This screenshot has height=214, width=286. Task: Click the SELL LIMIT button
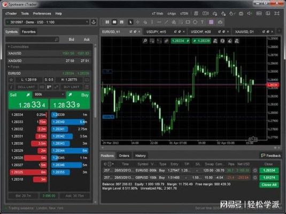tap(26, 87)
